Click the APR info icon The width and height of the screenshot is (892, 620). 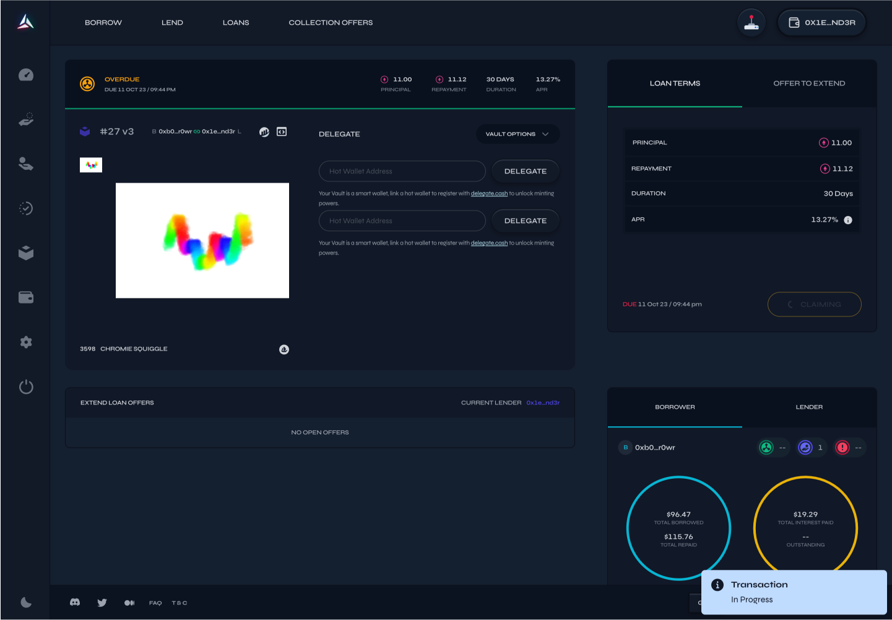(848, 220)
